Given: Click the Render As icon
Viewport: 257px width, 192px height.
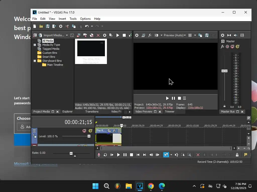Looking at the screenshot, I should tap(54, 26).
